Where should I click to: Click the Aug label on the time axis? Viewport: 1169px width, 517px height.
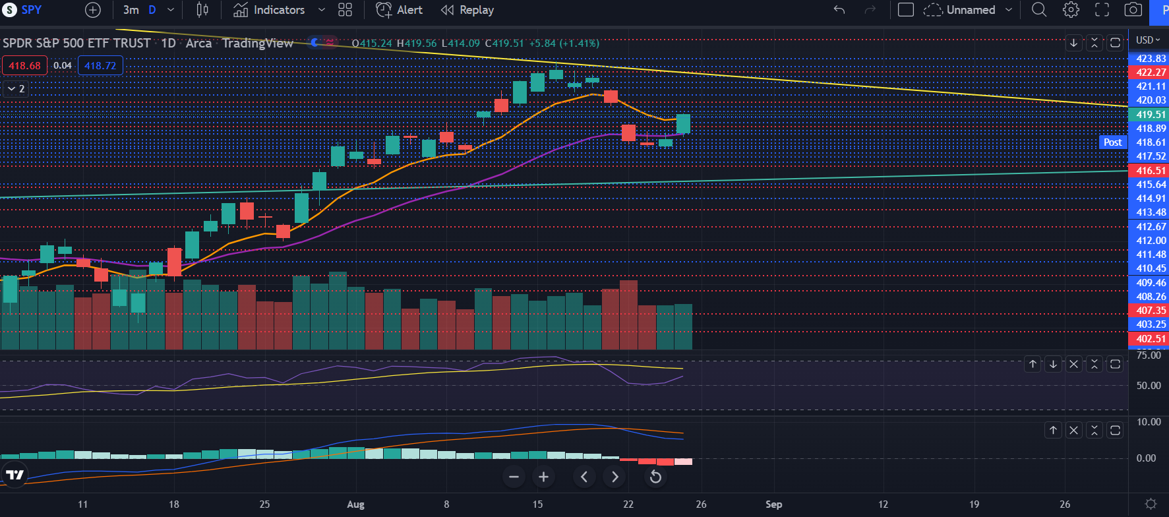355,504
